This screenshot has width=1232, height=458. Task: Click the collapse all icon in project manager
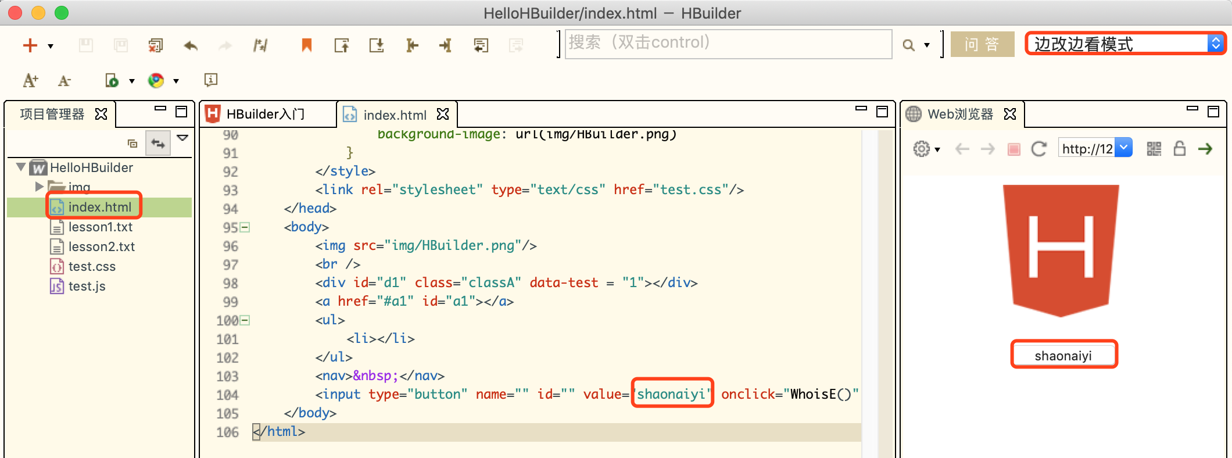coord(132,144)
